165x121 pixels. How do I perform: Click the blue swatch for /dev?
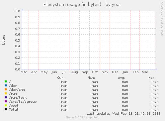pyautogui.click(x=6, y=85)
